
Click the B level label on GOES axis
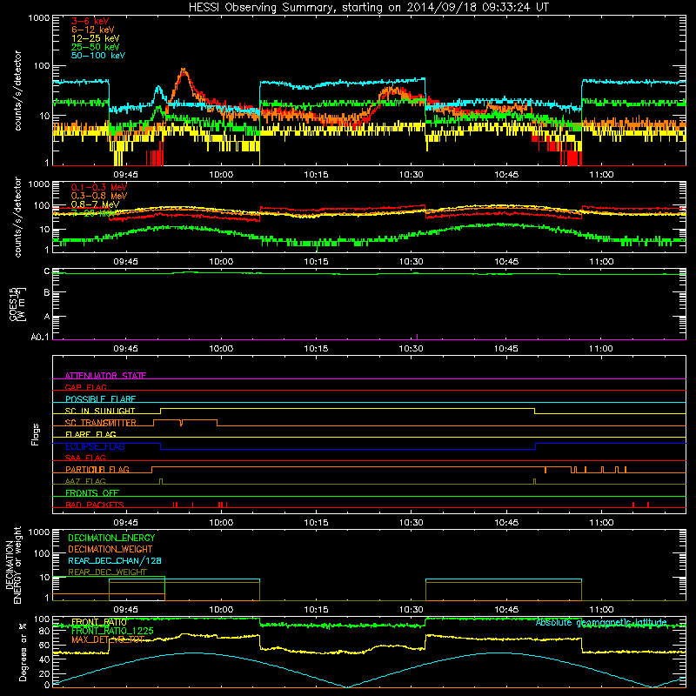pos(47,292)
